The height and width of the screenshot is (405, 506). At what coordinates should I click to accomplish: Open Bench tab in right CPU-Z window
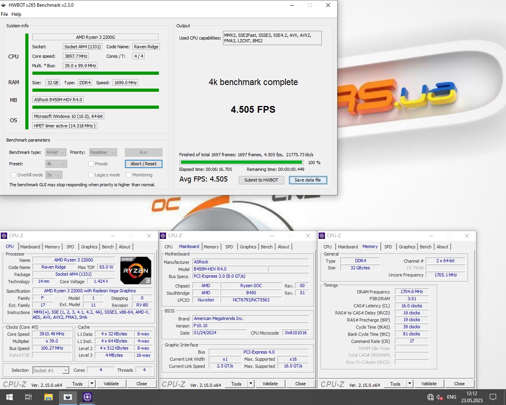pyautogui.click(x=425, y=247)
